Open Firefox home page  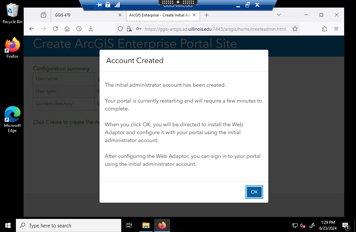tap(67, 29)
